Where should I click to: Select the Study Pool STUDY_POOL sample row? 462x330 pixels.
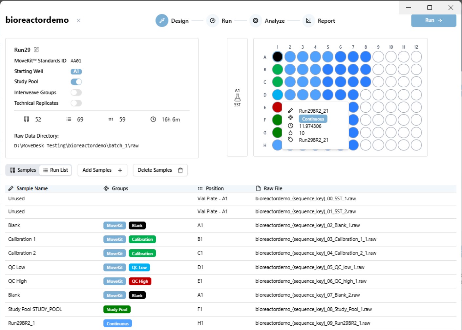point(231,309)
